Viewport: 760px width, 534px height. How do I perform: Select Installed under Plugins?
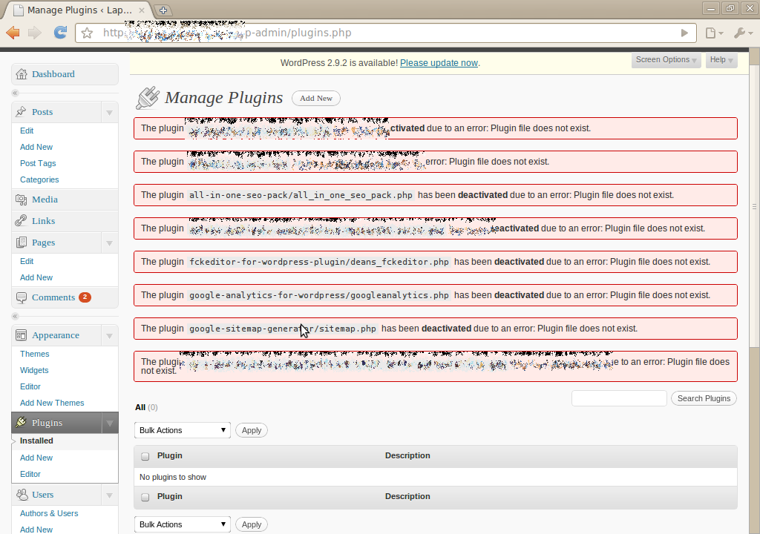36,441
